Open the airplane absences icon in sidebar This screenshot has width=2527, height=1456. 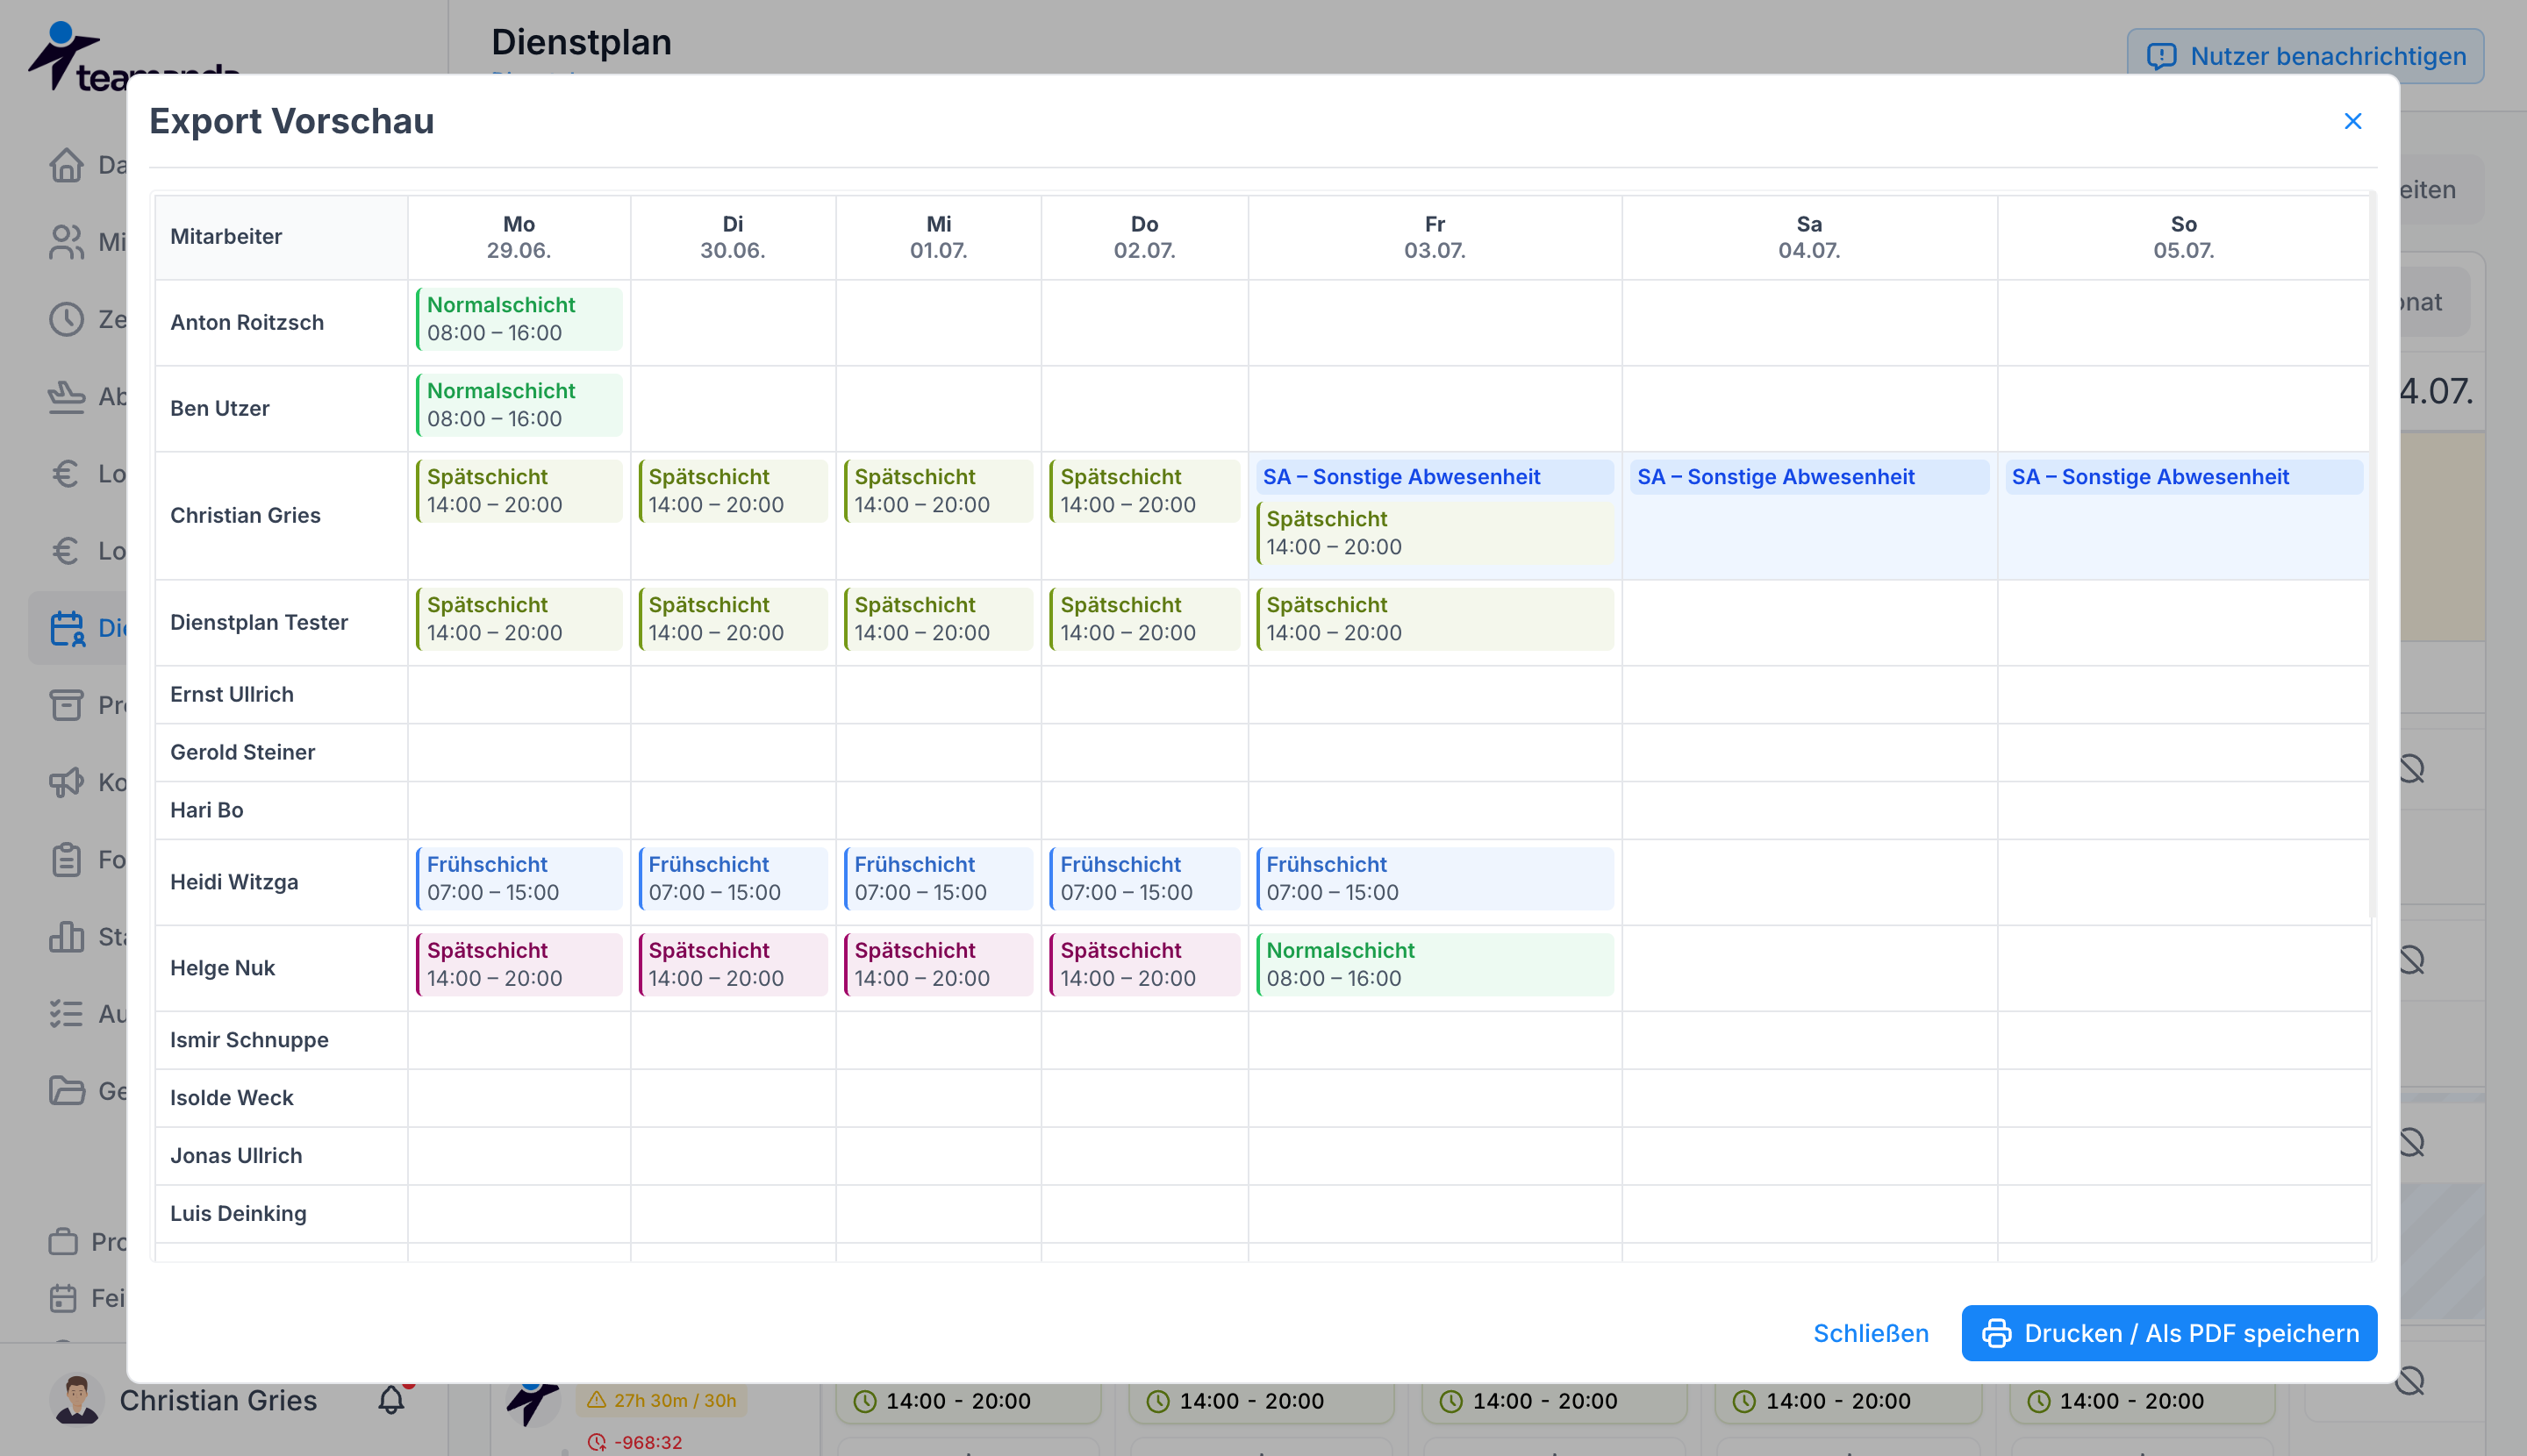point(67,396)
